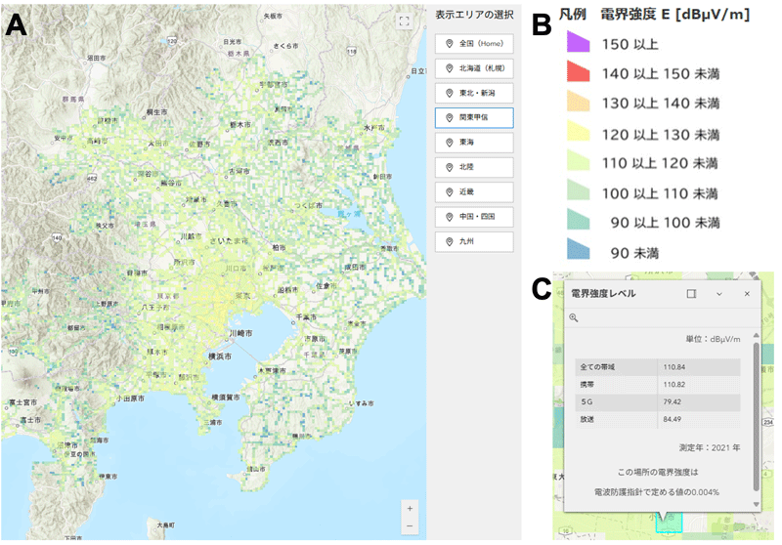Zoom out the map with minus button
The image size is (782, 545).
tap(410, 526)
